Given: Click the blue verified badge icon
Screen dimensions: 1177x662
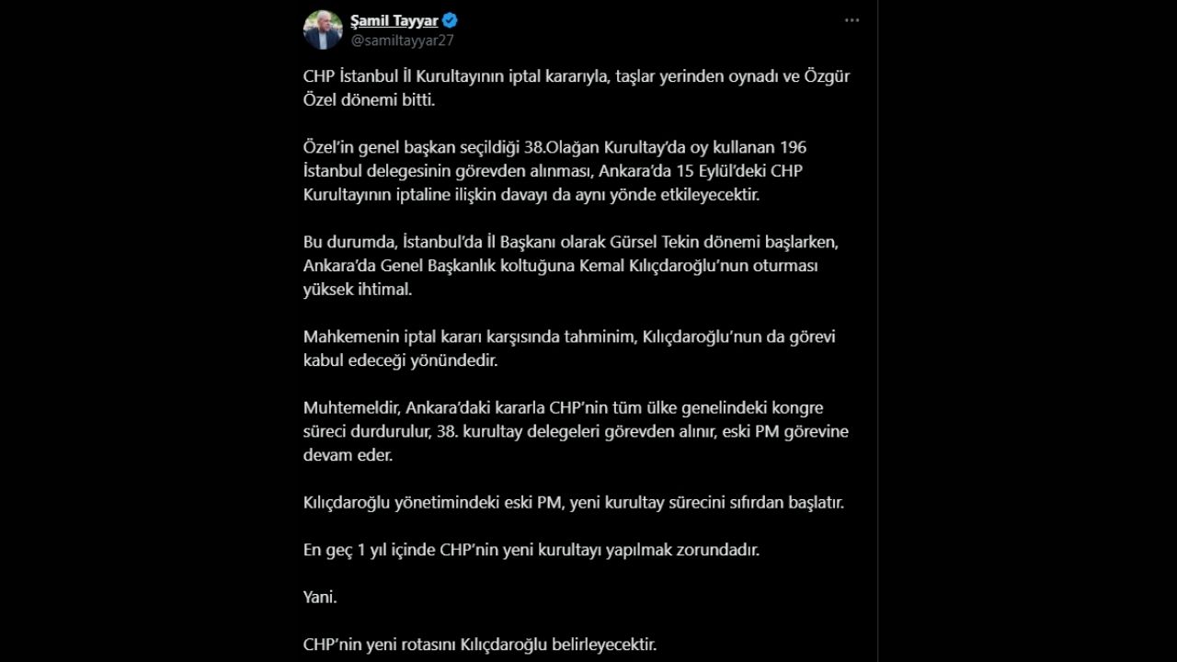Looking at the screenshot, I should click(x=451, y=20).
